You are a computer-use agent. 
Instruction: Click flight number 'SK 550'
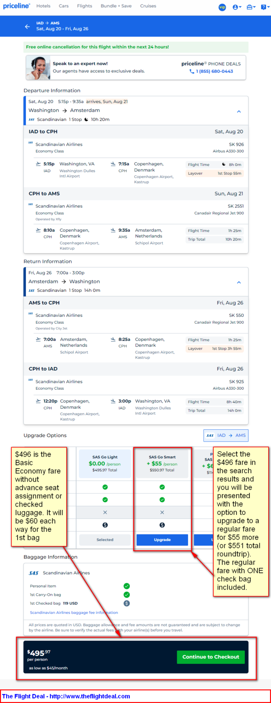(x=236, y=315)
